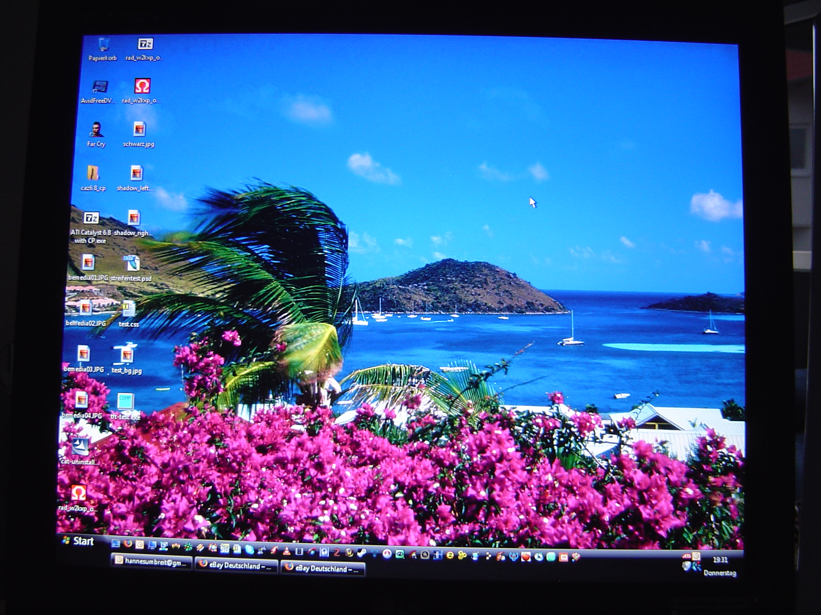The height and width of the screenshot is (615, 821).
Task: Launch Steam from the quick launch bar
Action: pos(362,553)
